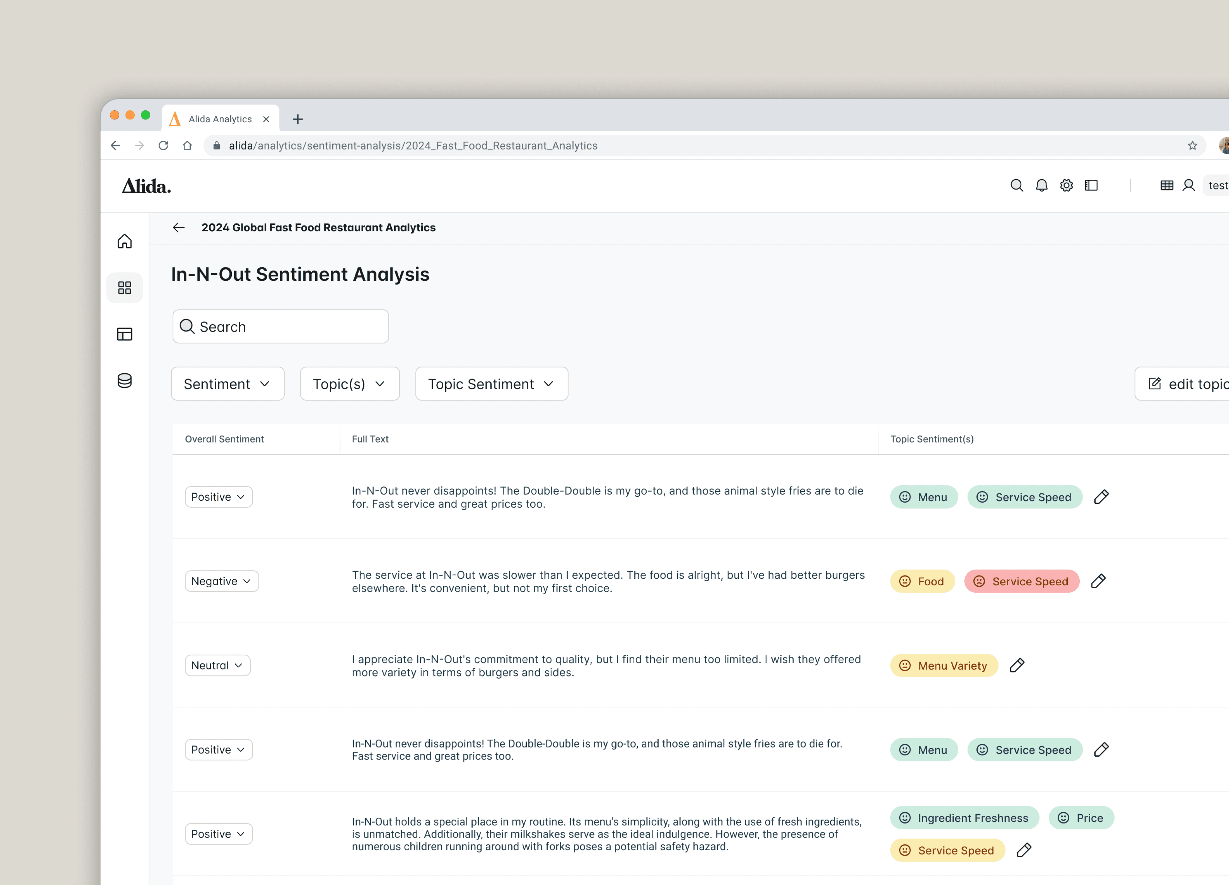Select the Alida Analytics browser tab
This screenshot has width=1229, height=885.
pos(220,119)
